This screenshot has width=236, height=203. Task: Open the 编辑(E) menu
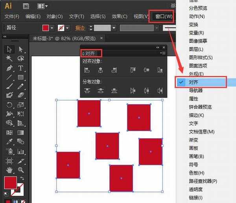[33, 16]
